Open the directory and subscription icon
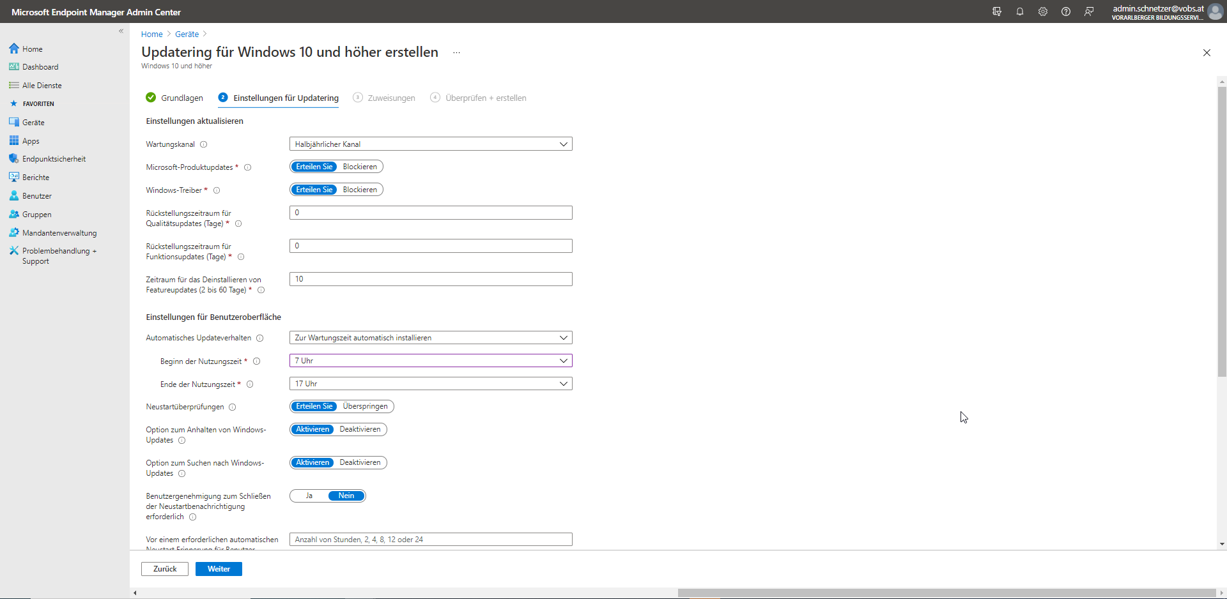Image resolution: width=1227 pixels, height=599 pixels. (997, 11)
